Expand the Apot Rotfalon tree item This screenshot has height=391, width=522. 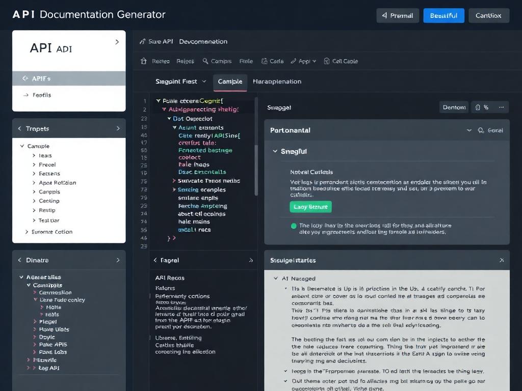click(x=34, y=183)
